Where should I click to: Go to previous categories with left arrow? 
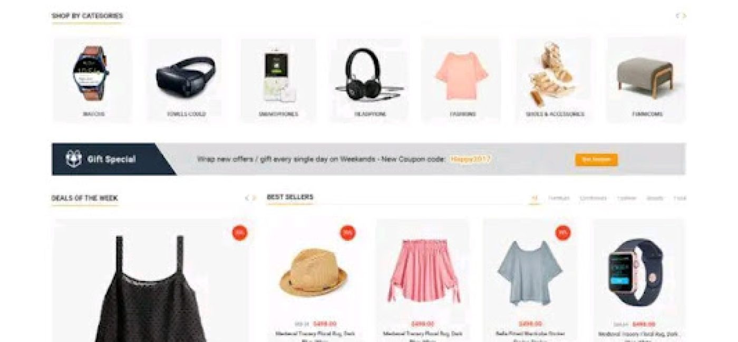pyautogui.click(x=677, y=16)
